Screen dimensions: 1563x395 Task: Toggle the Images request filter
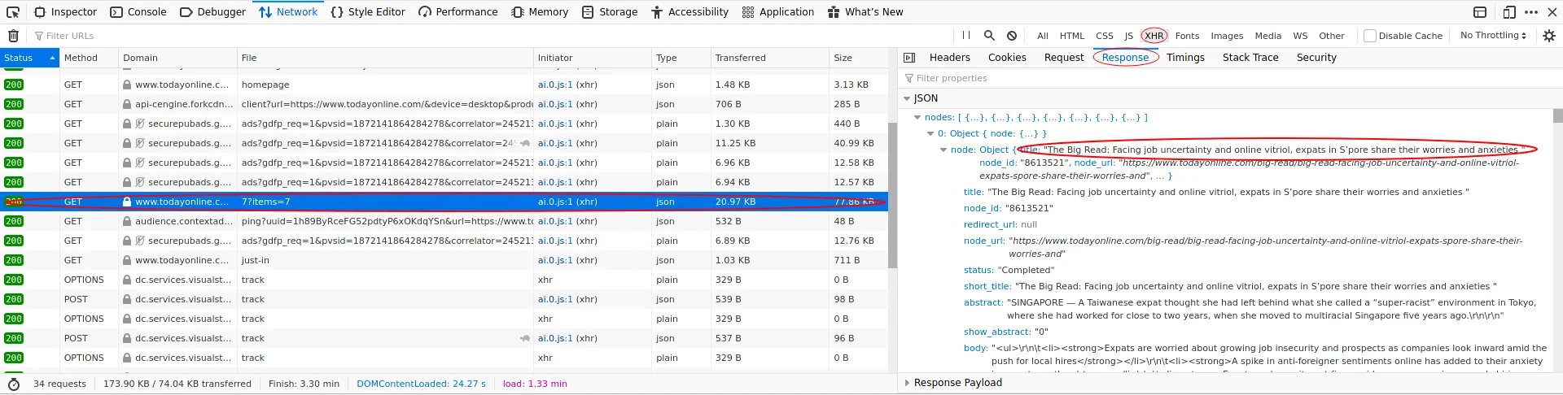point(1227,36)
